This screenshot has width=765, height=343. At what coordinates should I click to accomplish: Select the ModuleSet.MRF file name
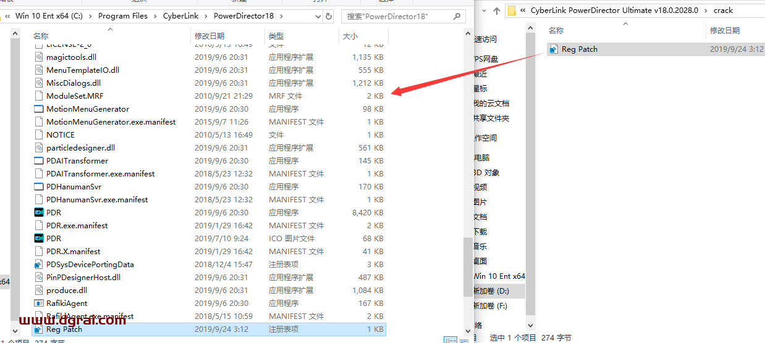[x=75, y=96]
